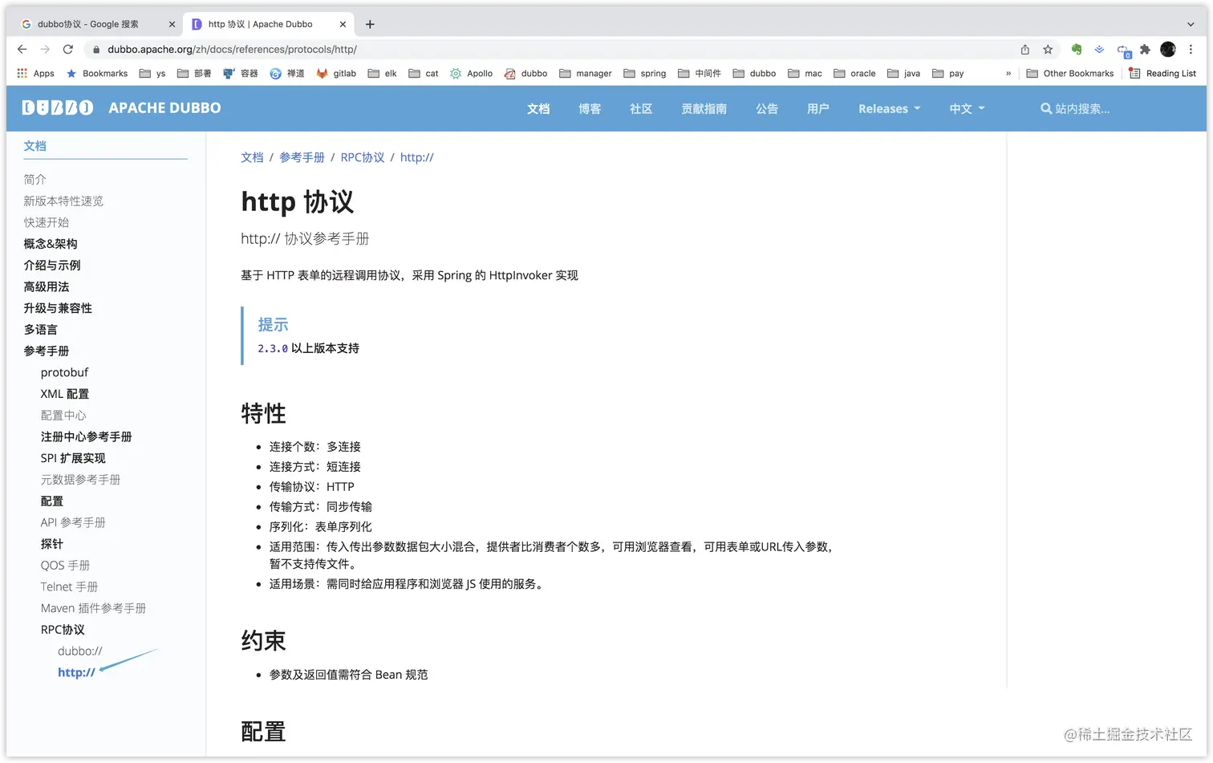1213x763 pixels.
Task: Open protobuf in sidebar
Action: coord(64,372)
